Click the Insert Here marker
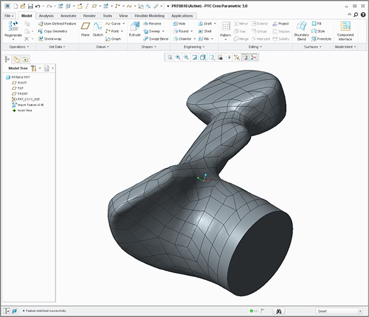This screenshot has width=369, height=317. coord(22,110)
